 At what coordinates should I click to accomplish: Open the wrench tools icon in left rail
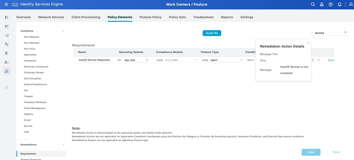6,44
